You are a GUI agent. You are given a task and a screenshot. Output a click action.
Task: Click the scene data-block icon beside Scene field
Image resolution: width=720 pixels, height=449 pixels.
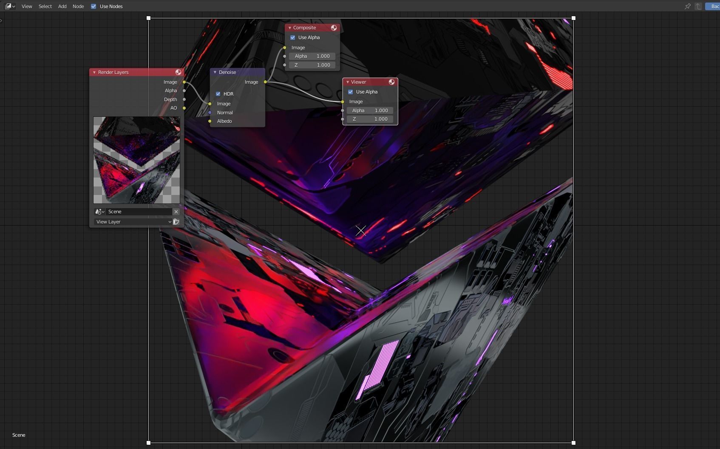click(99, 212)
